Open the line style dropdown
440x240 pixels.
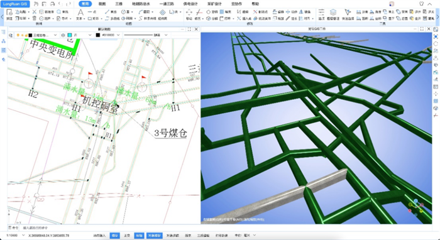166,35
